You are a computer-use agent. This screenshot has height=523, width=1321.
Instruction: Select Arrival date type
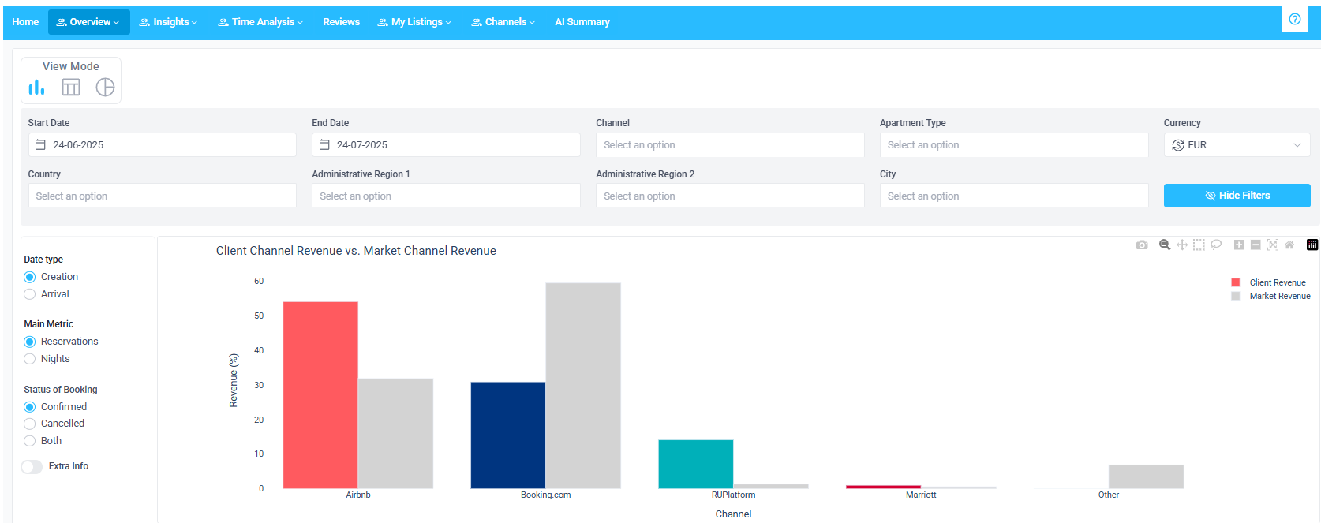[x=30, y=294]
